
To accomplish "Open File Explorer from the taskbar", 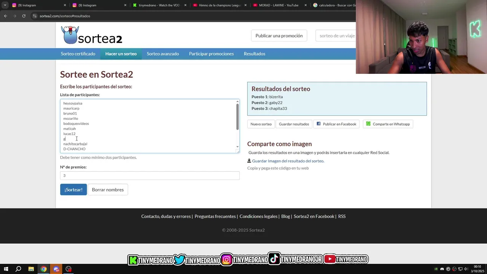I will (x=31, y=269).
